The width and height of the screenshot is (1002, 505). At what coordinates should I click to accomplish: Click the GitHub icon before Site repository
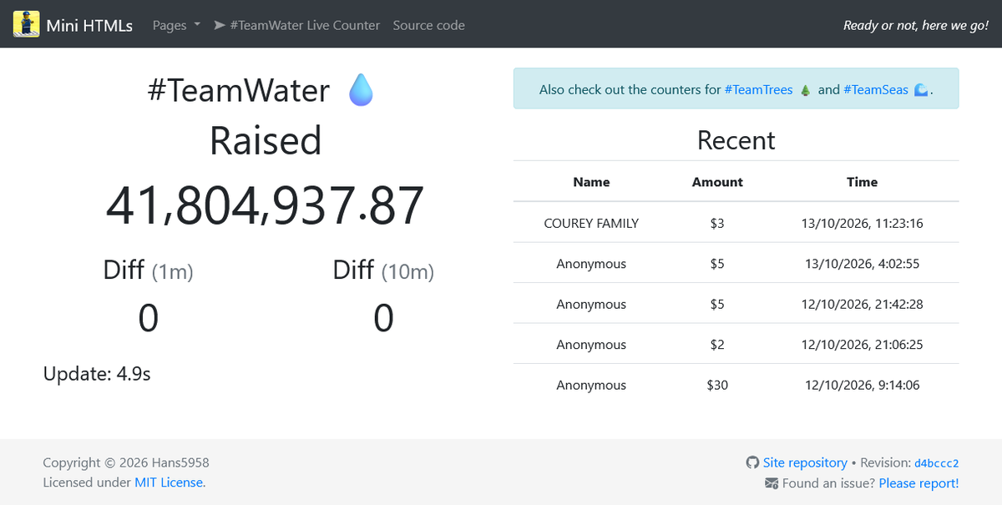(752, 462)
